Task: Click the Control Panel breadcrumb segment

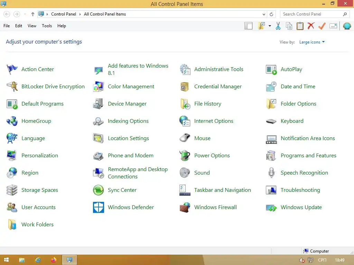Action: [x=64, y=14]
